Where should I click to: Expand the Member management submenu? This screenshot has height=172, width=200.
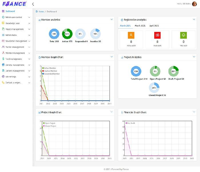tap(29, 53)
